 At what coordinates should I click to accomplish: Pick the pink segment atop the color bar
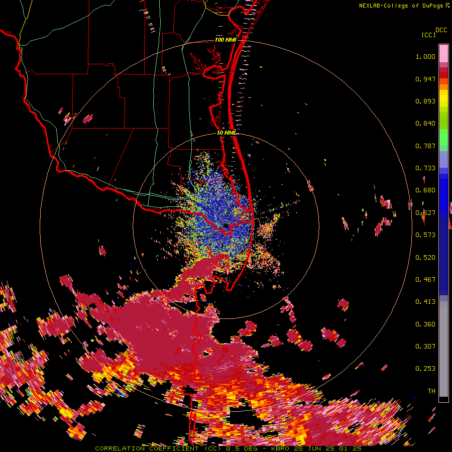pos(443,53)
